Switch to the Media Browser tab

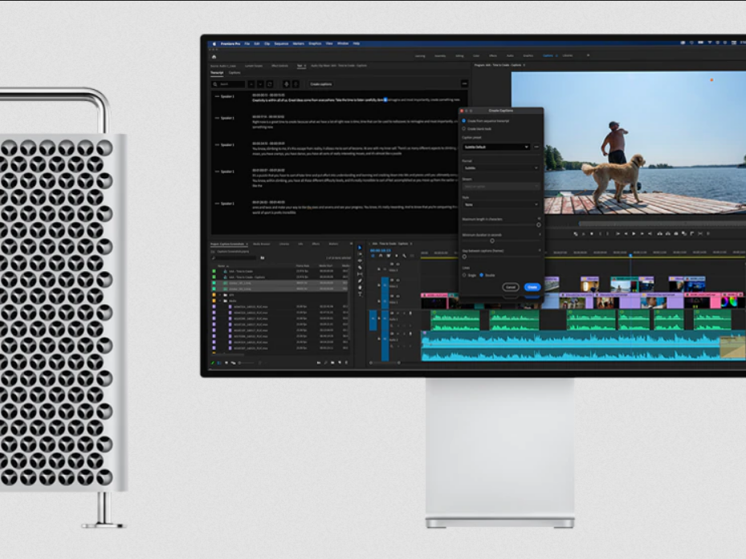[262, 244]
